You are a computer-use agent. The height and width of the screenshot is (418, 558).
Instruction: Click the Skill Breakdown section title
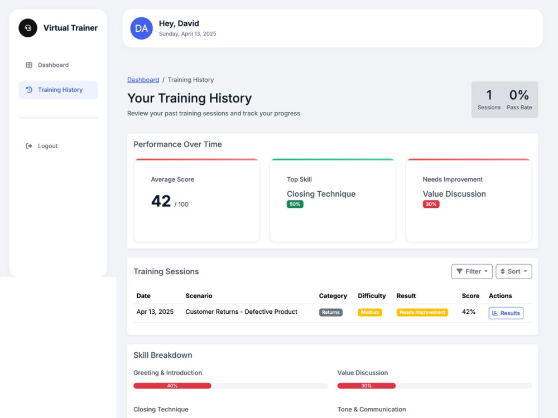pyautogui.click(x=162, y=355)
